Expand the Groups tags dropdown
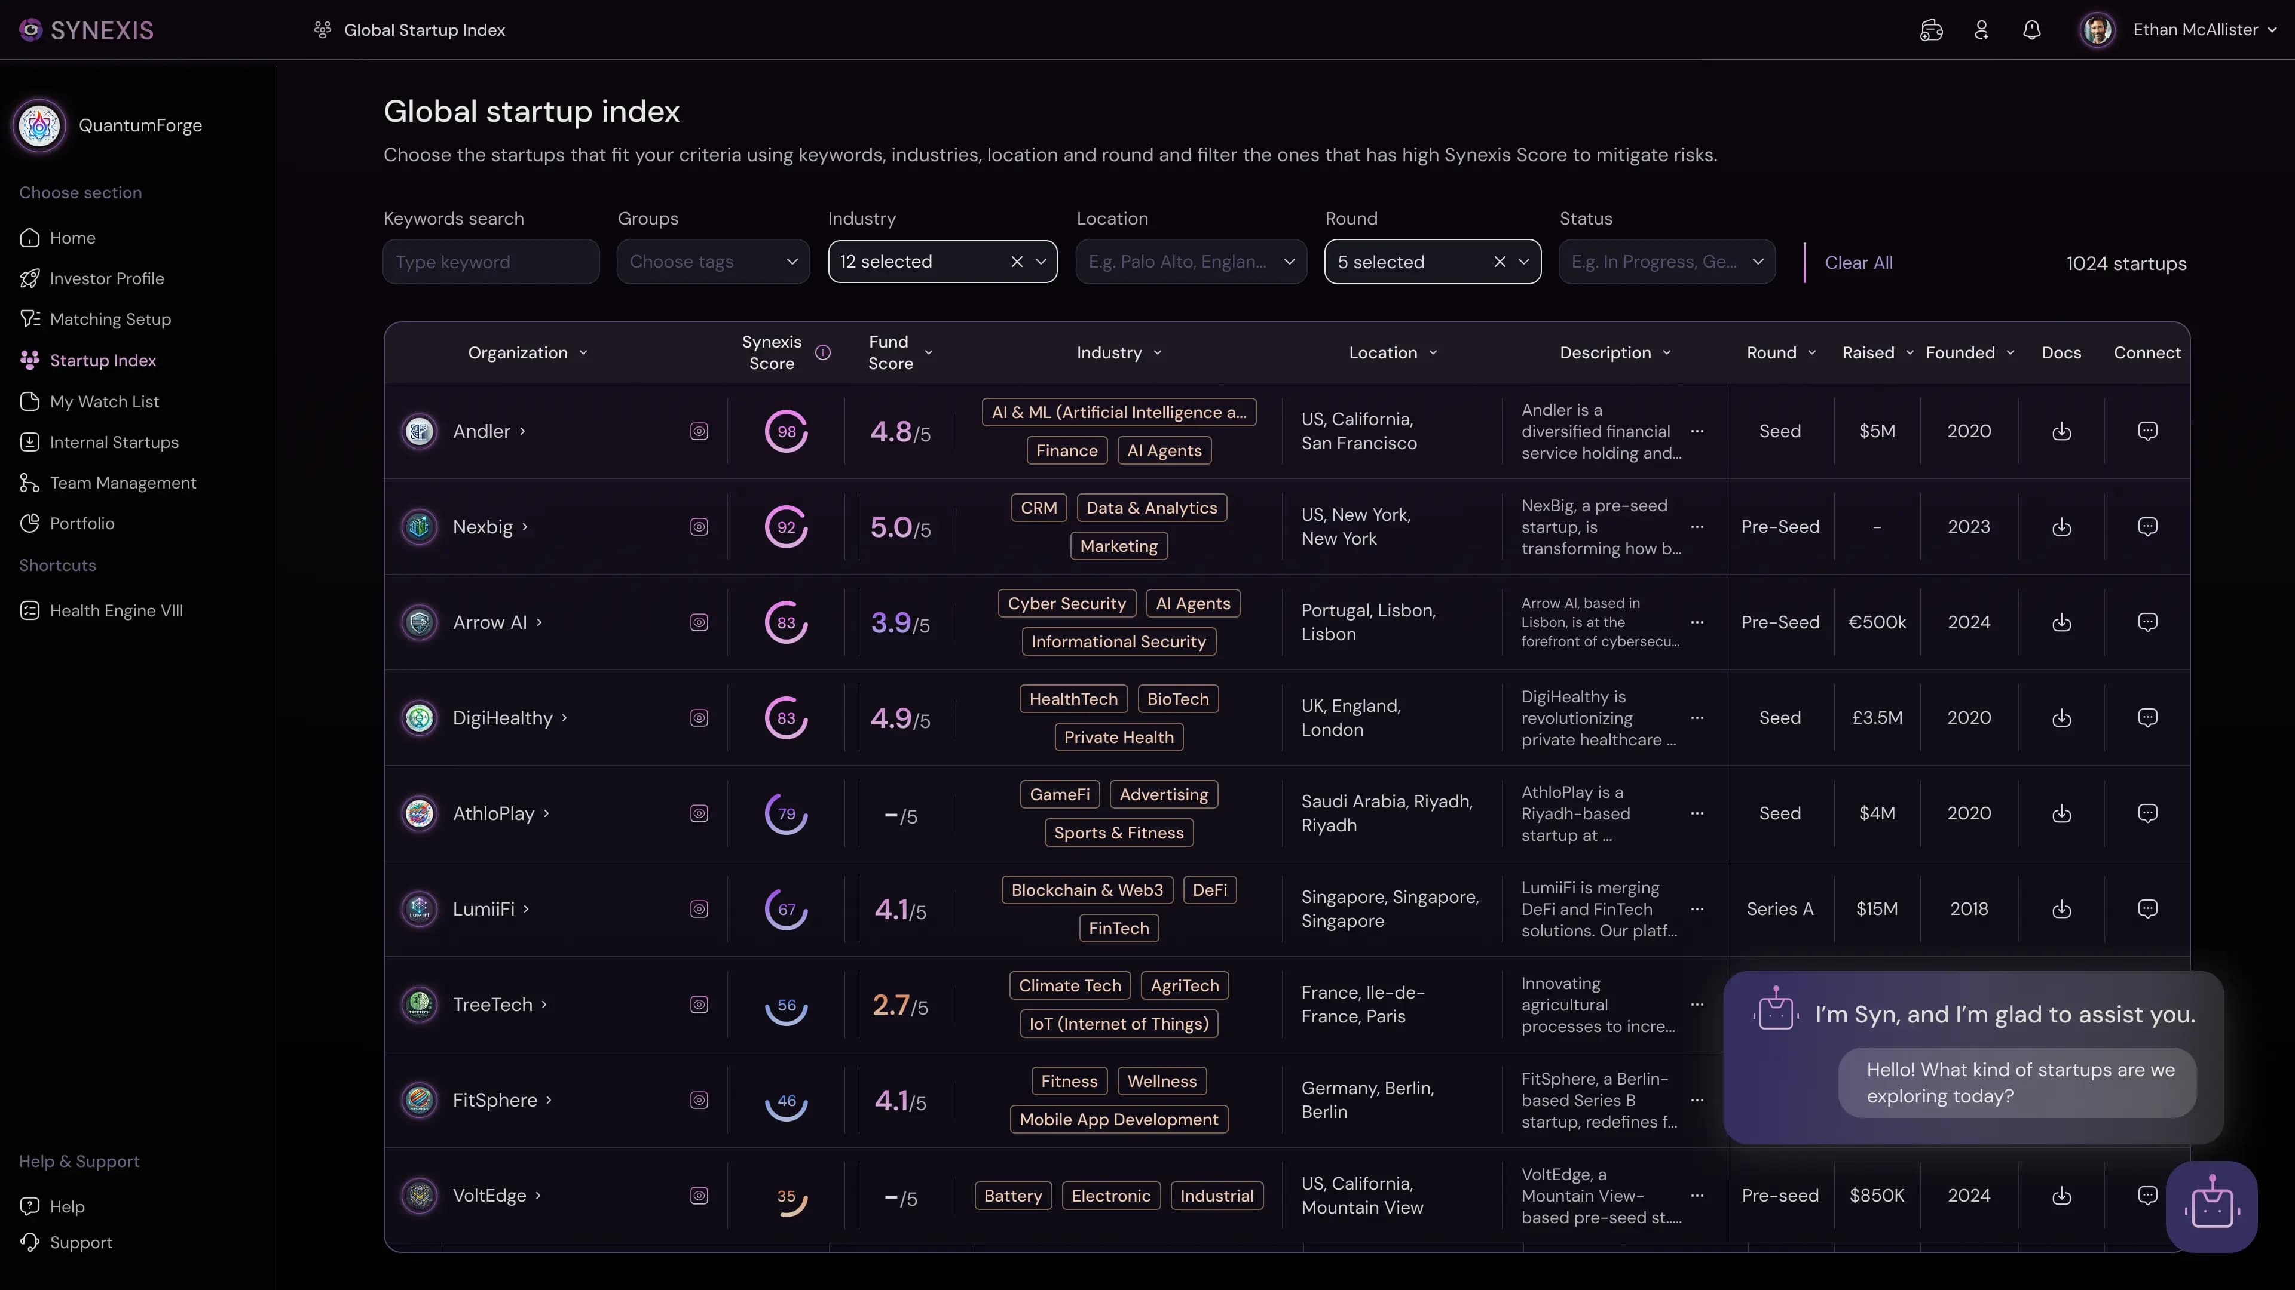This screenshot has height=1290, width=2295. 713,262
